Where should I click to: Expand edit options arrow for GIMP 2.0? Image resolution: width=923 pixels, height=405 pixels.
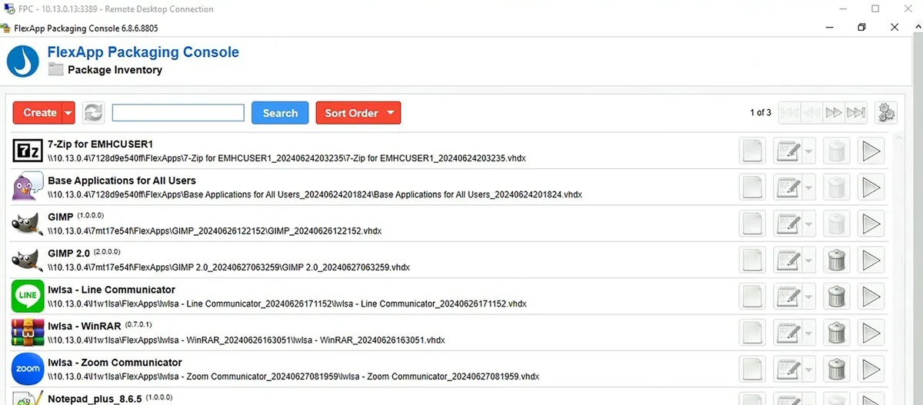(808, 260)
